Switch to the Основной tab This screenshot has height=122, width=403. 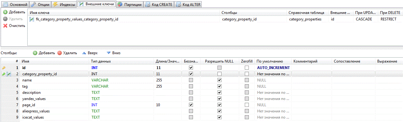tap(15, 4)
